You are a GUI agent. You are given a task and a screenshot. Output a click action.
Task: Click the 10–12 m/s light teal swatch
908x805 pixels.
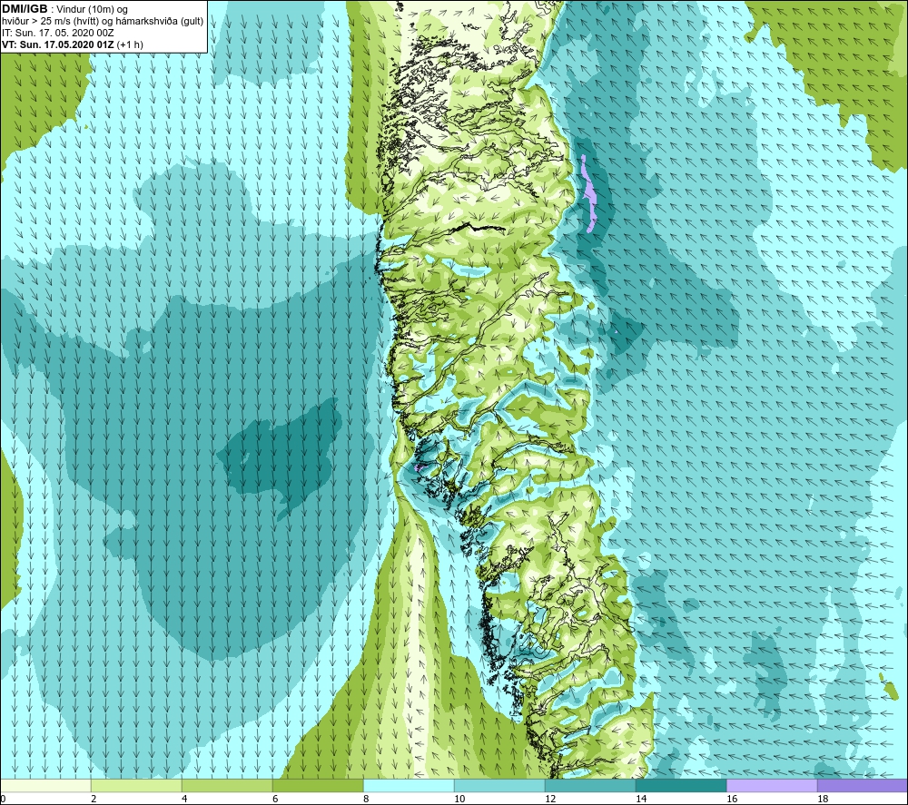tap(499, 785)
